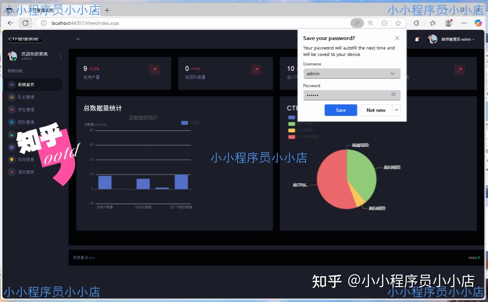Click the 学生管理 sidebar icon
Viewport: 488px width, 302px height.
coord(12,110)
